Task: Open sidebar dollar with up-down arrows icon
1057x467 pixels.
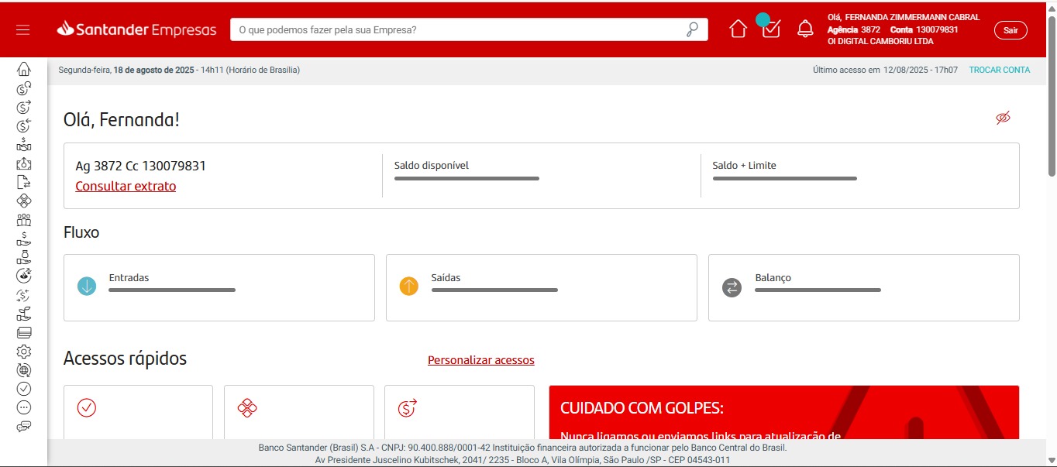Action: [x=24, y=295]
